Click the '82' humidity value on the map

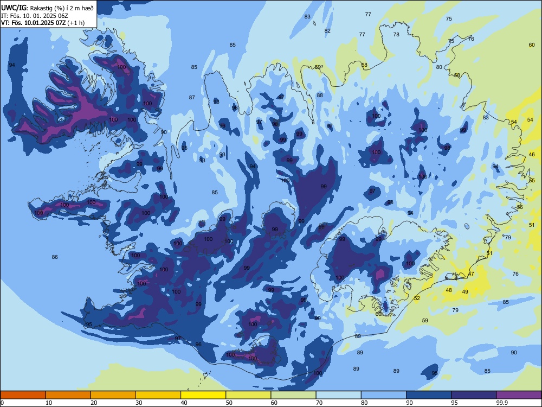point(327,30)
